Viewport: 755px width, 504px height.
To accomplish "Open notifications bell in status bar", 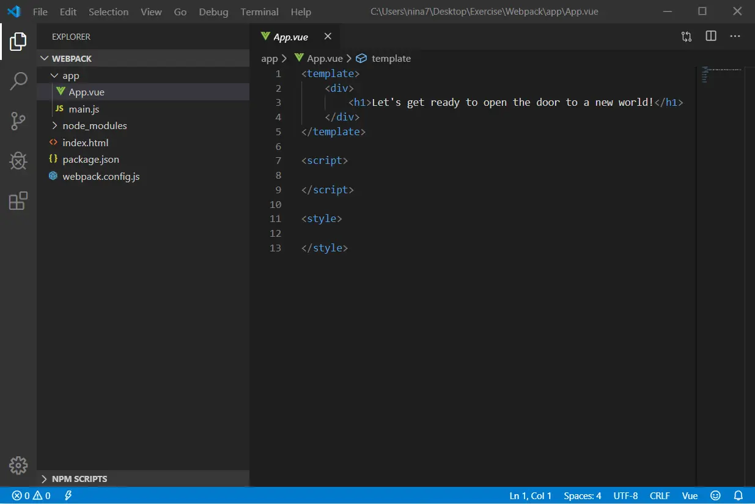I will tap(738, 495).
